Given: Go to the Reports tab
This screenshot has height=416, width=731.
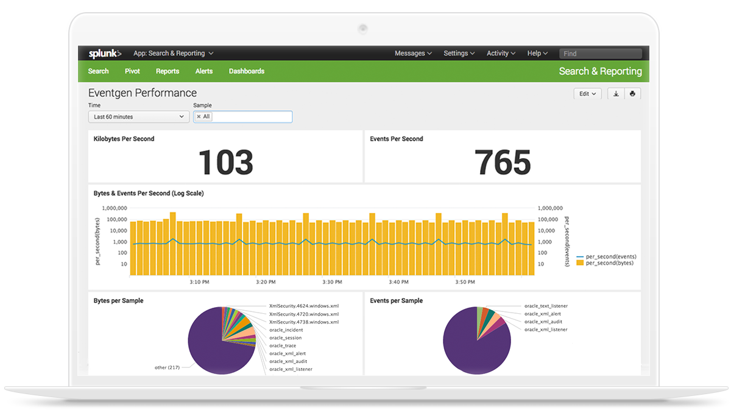Looking at the screenshot, I should click(168, 71).
